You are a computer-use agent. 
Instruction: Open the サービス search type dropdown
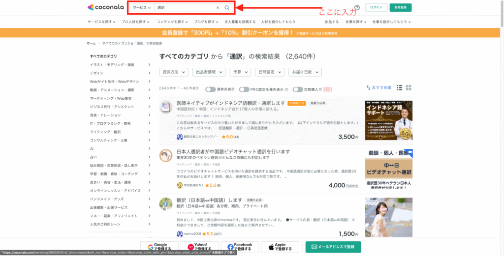(x=142, y=8)
